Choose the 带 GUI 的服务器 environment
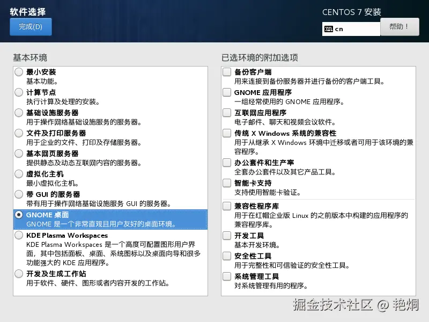 click(18, 194)
